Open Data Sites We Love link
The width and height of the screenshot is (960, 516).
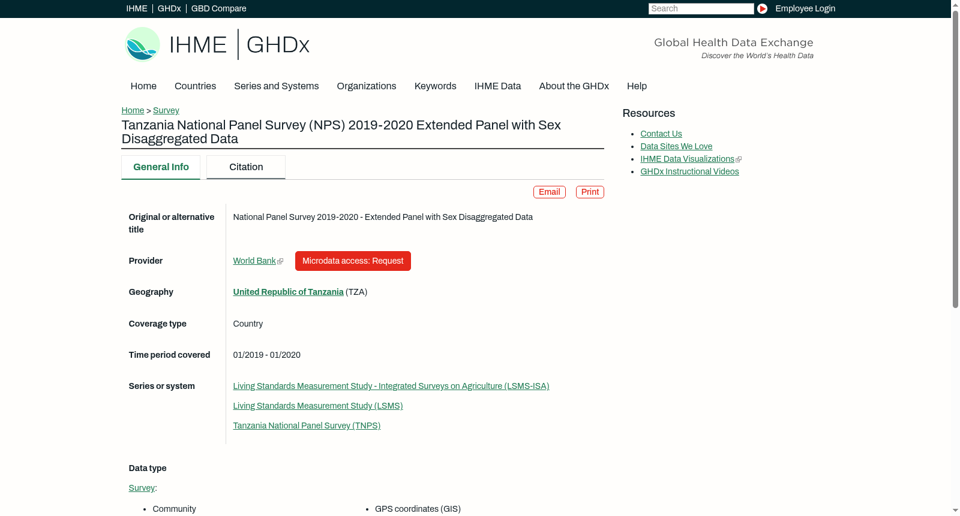(x=676, y=146)
